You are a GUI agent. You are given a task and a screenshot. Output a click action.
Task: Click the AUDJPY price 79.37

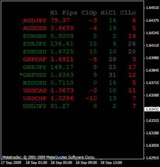(60, 21)
